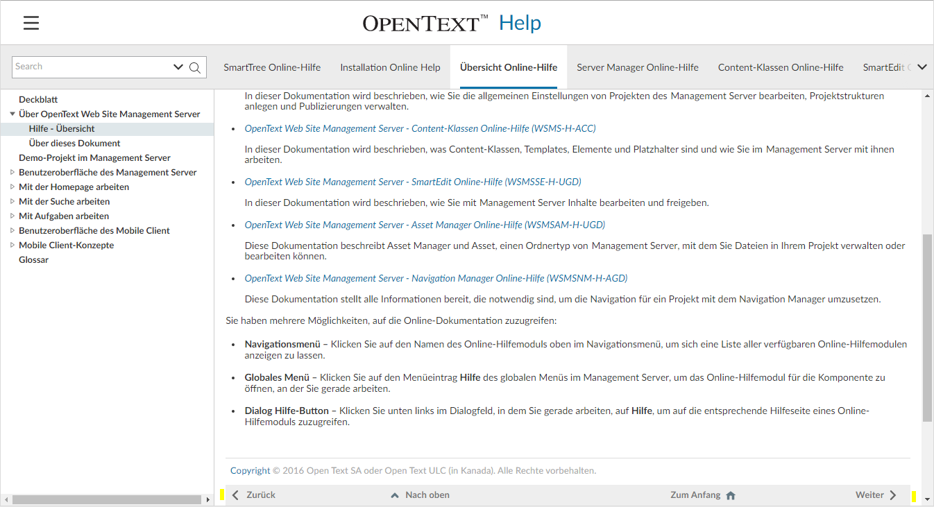Screen dimensions: 934x507
Task: Open the hamburger navigation menu
Action: click(31, 23)
